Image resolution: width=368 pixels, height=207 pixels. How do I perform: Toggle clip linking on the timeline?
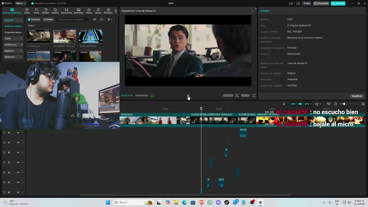[x=307, y=104]
